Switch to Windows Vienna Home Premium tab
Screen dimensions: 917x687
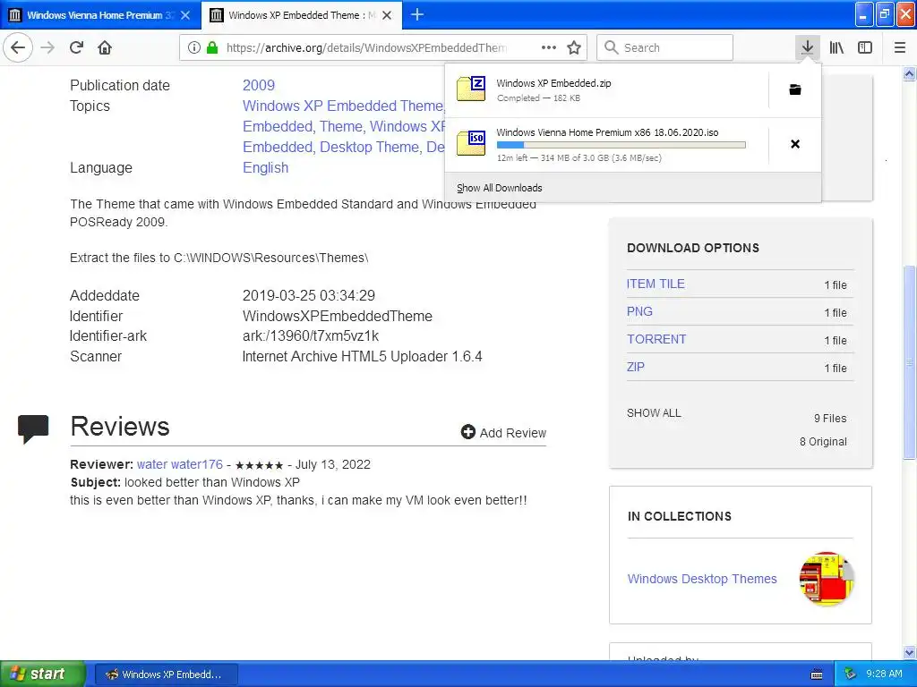[x=100, y=15]
